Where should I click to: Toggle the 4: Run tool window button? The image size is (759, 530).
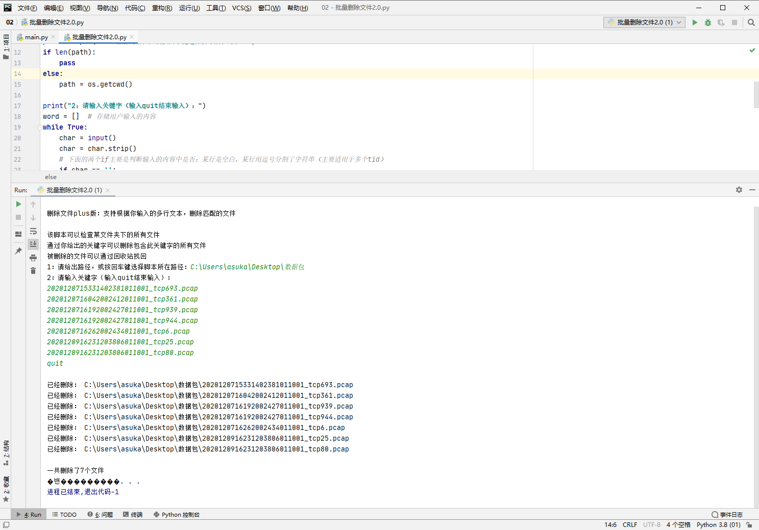(29, 515)
